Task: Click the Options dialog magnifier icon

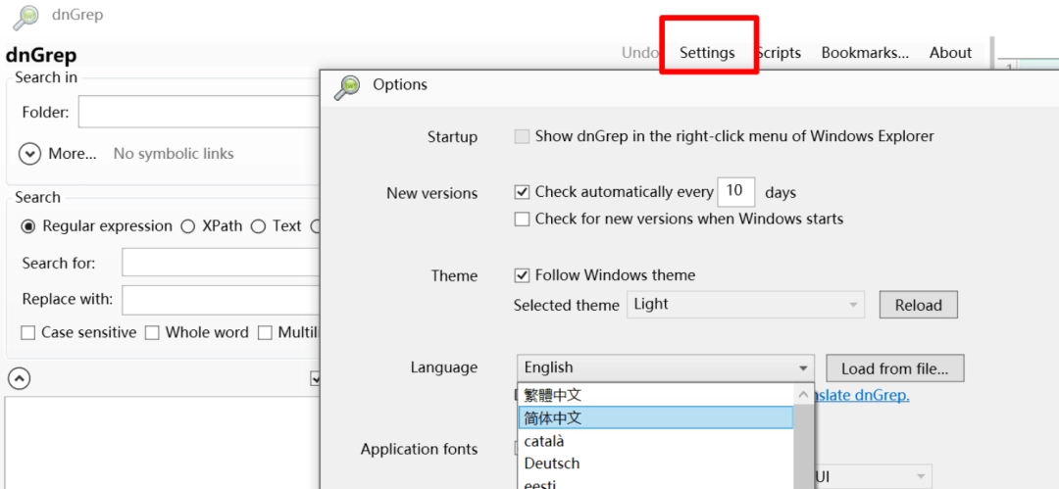Action: coord(347,85)
